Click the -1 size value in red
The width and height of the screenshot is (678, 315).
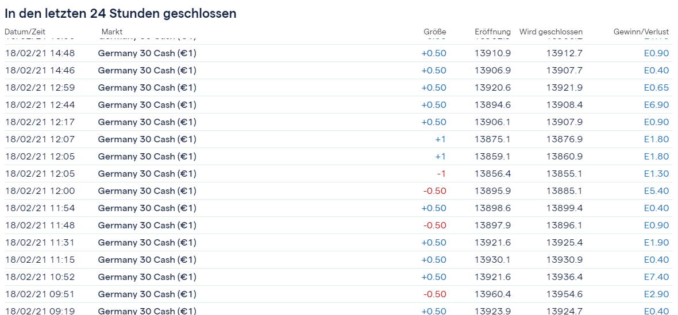pyautogui.click(x=441, y=174)
